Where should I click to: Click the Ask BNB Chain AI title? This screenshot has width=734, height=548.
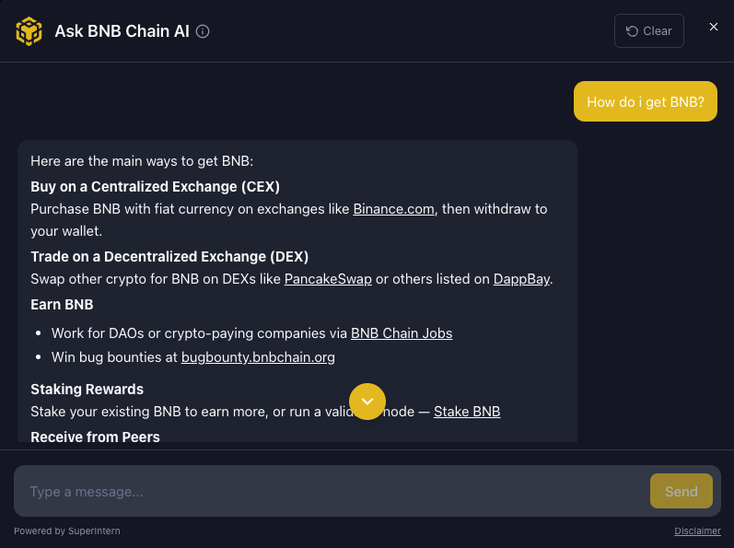(x=122, y=31)
